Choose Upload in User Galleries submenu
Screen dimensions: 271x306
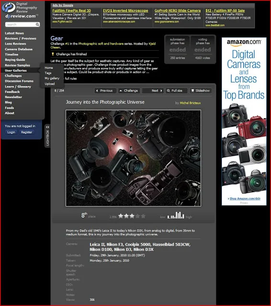[x=50, y=84]
